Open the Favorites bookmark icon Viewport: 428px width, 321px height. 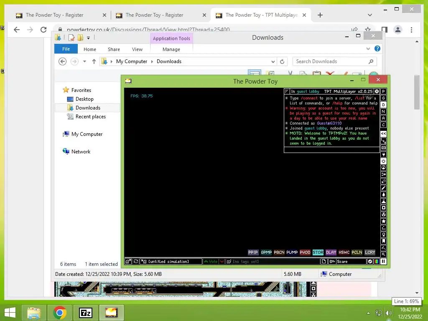[383, 241]
